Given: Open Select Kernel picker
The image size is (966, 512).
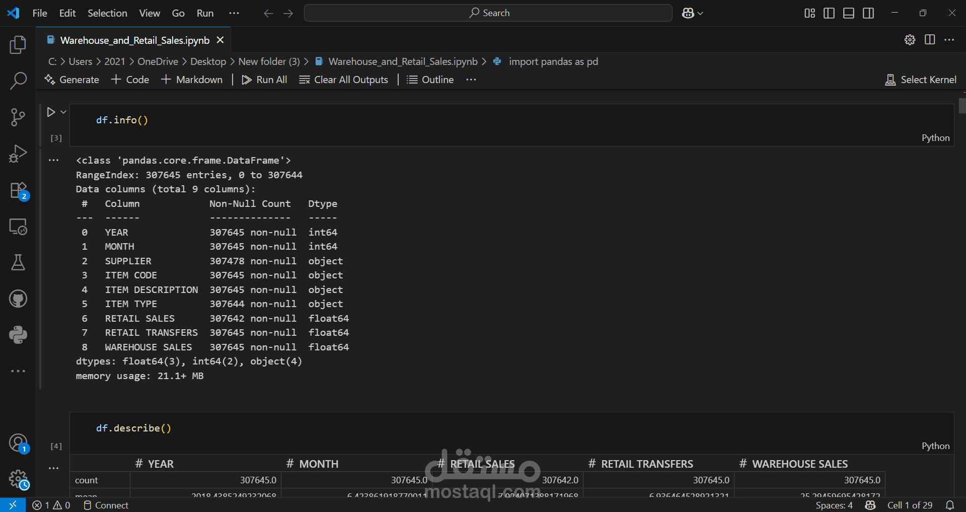Looking at the screenshot, I should (x=921, y=80).
